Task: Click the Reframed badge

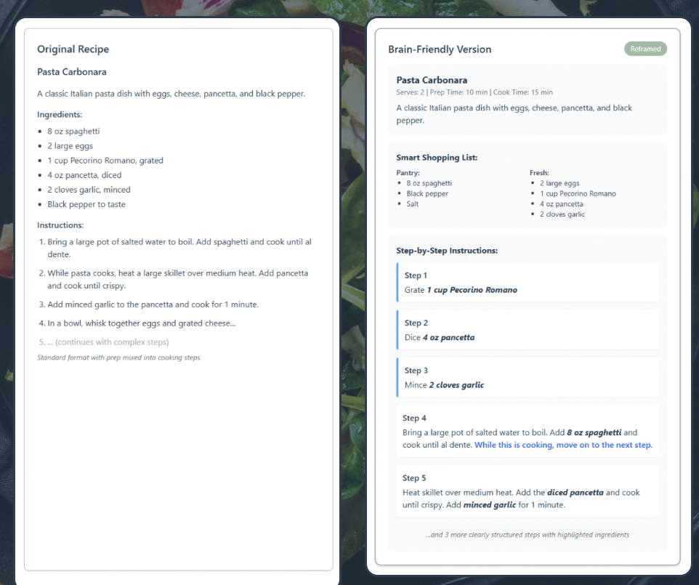Action: tap(645, 49)
